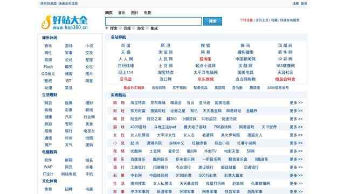Viewport: 345px width, 194px height.
Task: Switch to the 电影 search tab
Action: (x=147, y=13)
